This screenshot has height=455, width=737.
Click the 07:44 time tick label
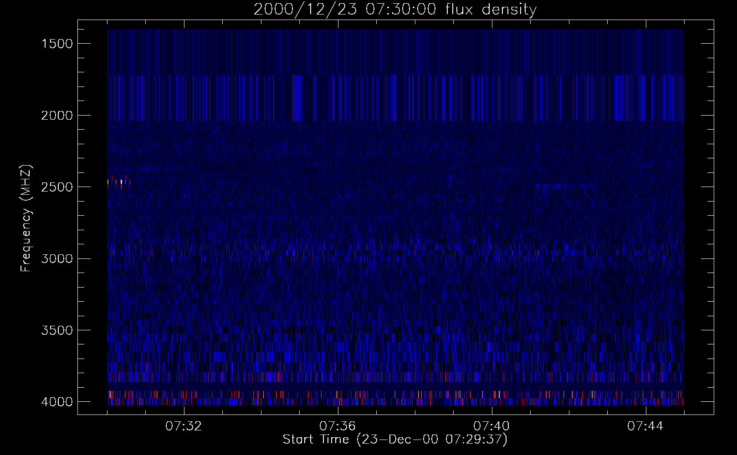point(645,426)
